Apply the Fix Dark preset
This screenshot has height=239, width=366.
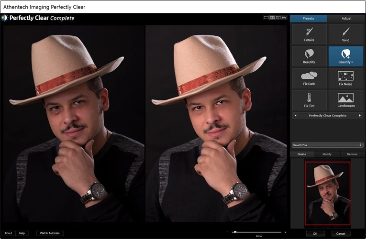tap(309, 78)
